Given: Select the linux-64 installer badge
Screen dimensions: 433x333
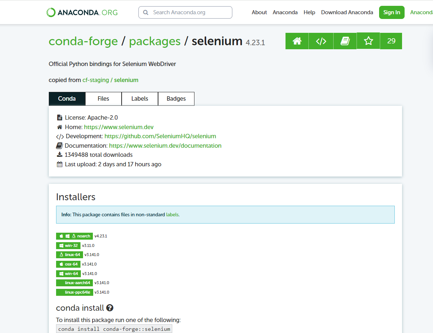Looking at the screenshot, I should coord(69,255).
